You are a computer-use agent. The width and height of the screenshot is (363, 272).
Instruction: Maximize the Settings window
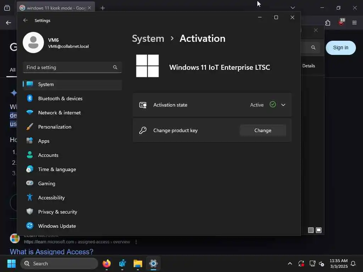[x=276, y=17]
